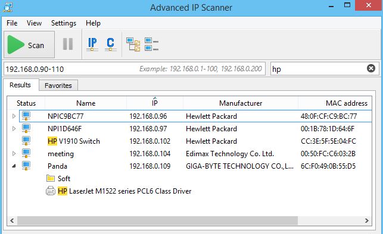Select the HP V1910 Switch name
The width and height of the screenshot is (383, 234).
point(74,141)
